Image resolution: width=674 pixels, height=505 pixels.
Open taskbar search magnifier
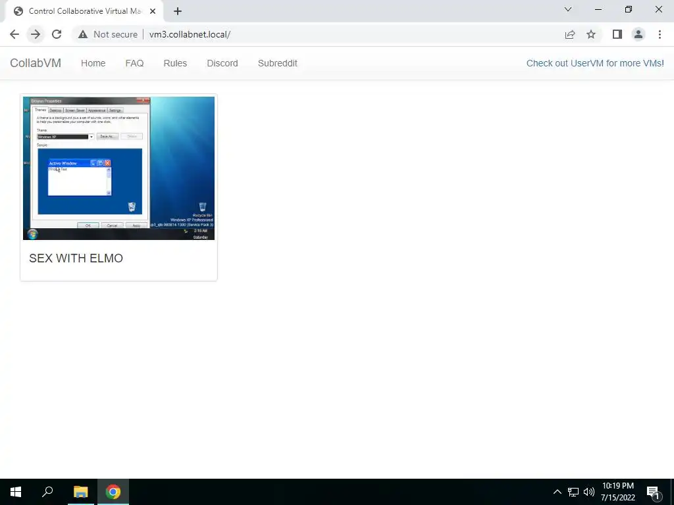[x=47, y=492]
